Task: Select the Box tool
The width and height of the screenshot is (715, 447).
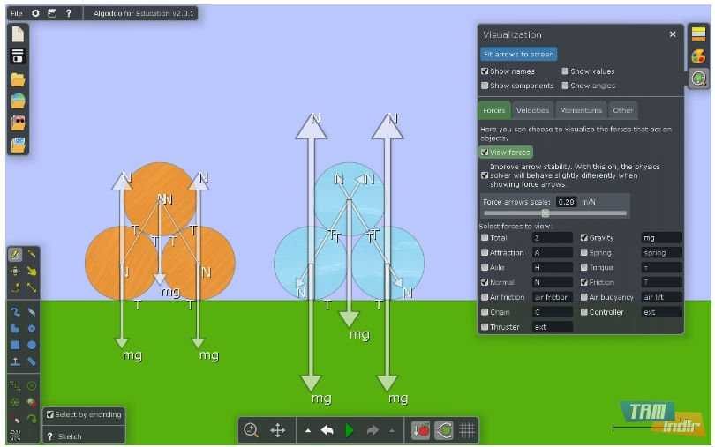Action: (x=16, y=345)
